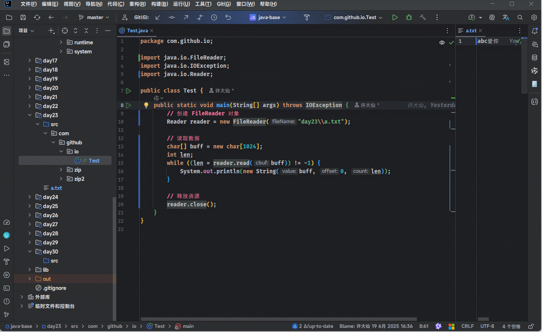Open Git update project arrow icon
The width and height of the screenshot is (542, 332).
pyautogui.click(x=158, y=17)
